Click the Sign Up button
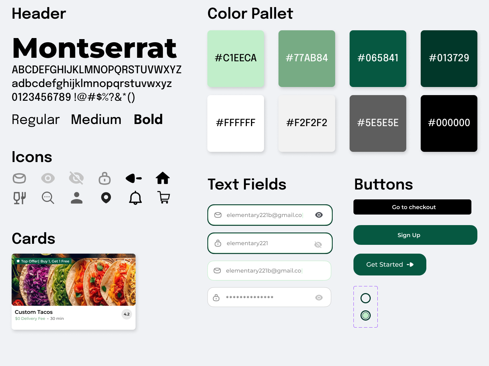This screenshot has height=366, width=489. 415,235
